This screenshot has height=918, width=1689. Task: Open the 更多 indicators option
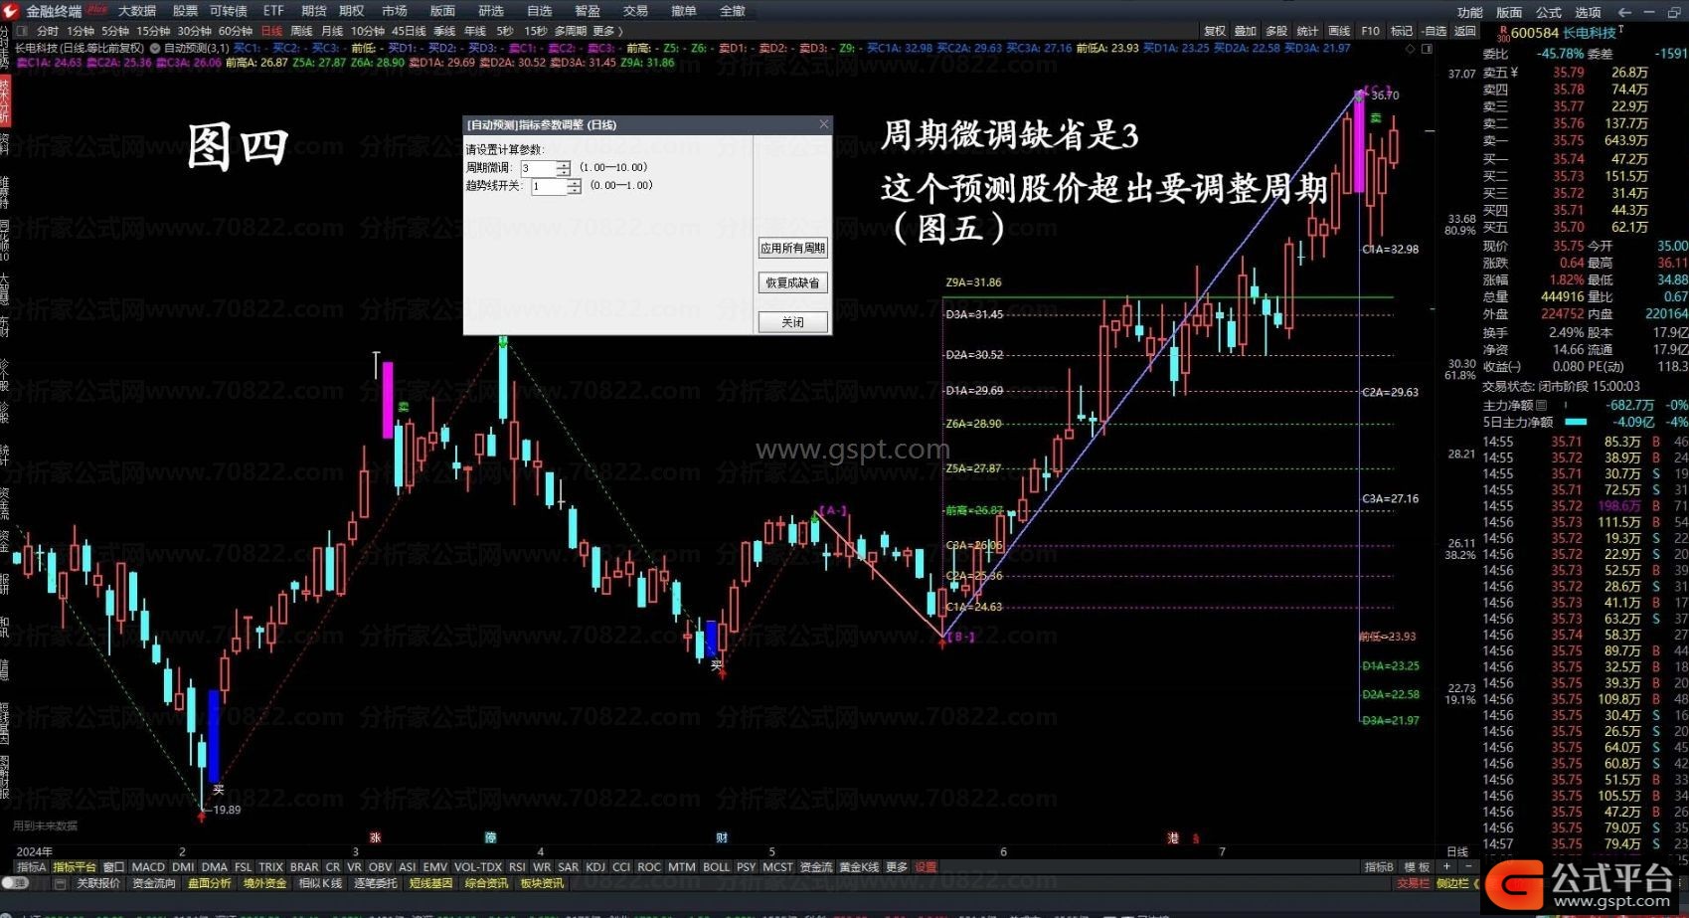(x=897, y=867)
